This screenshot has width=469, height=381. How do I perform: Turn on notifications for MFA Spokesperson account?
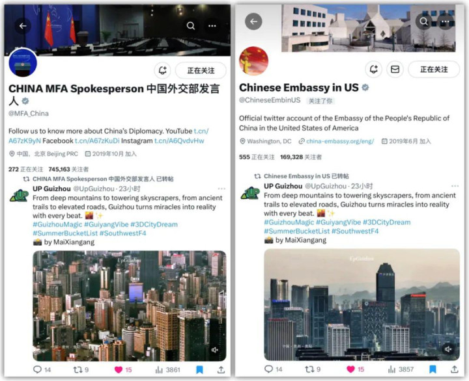pos(162,70)
